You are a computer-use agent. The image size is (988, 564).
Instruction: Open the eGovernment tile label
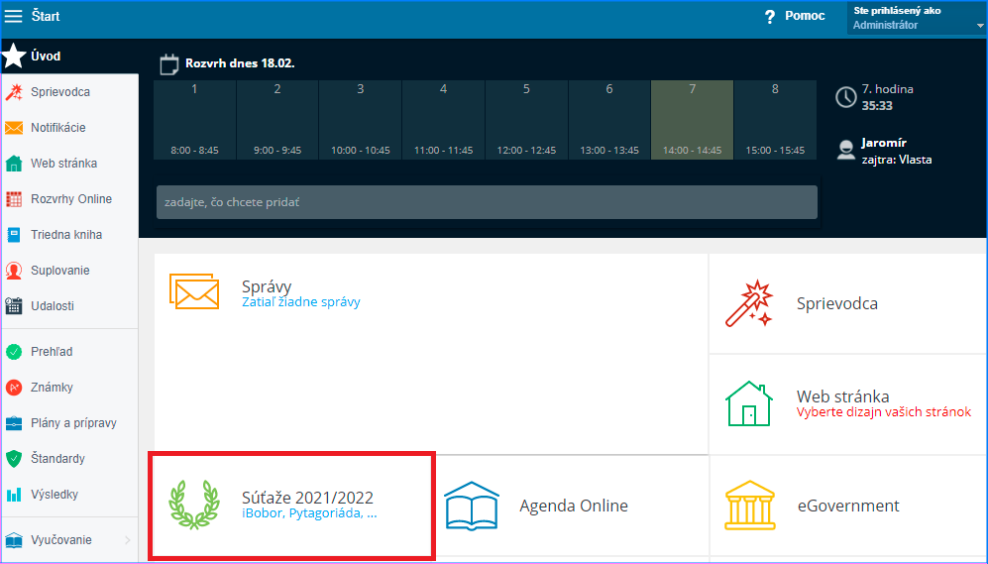click(x=848, y=507)
